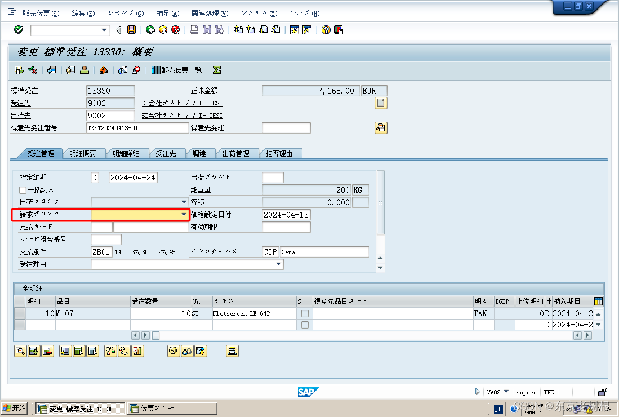Image resolution: width=619 pixels, height=417 pixels.
Task: Click the Last page icon
Action: 276,30
